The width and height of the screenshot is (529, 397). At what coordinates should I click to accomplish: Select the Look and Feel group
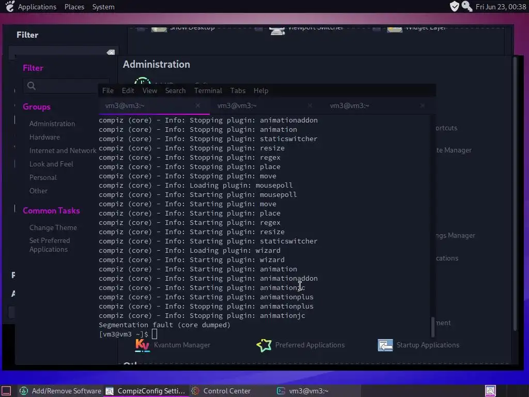tap(51, 164)
